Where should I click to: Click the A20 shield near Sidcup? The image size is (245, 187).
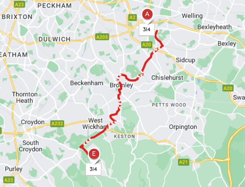coord(147,45)
